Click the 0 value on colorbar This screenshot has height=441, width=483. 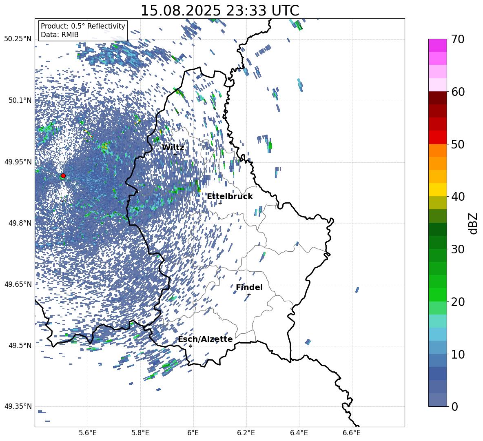coord(454,406)
